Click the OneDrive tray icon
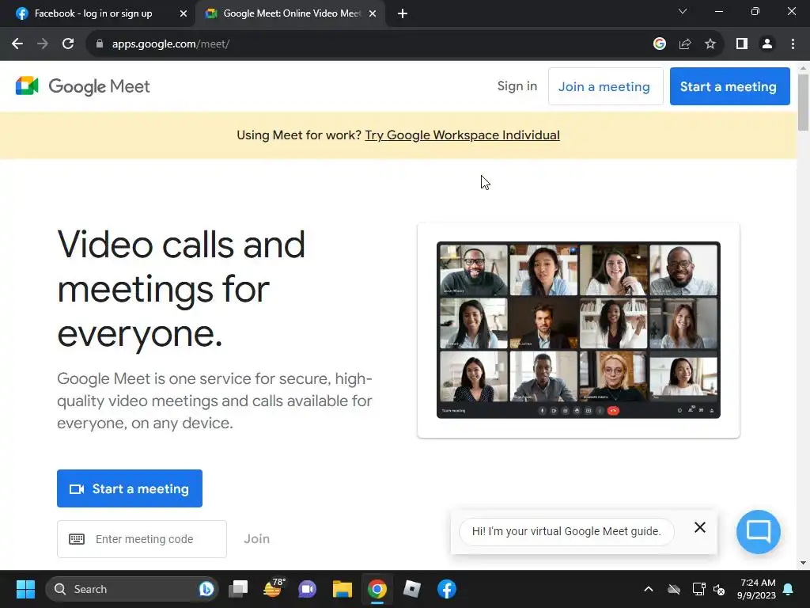This screenshot has width=810, height=608. (x=674, y=589)
